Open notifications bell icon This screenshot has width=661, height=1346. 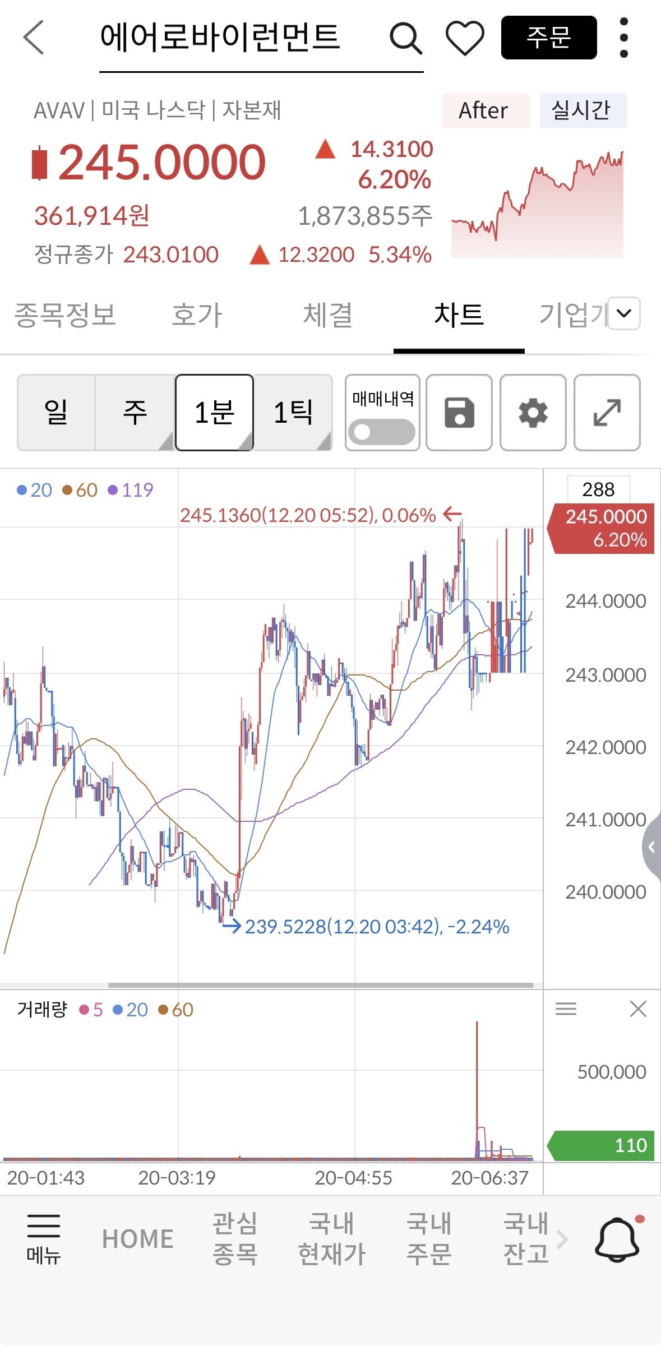coord(618,1239)
